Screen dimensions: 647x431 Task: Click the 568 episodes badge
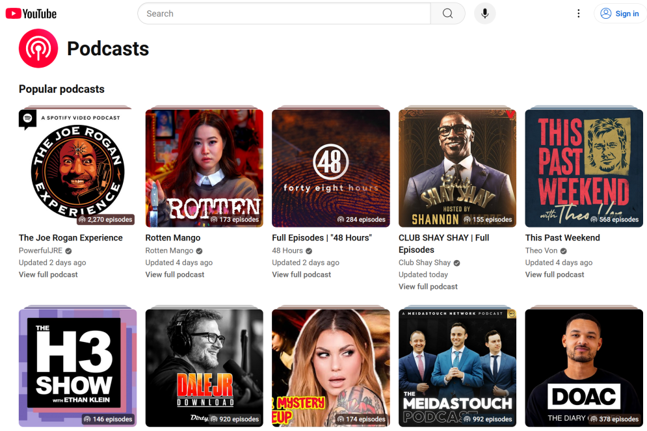point(615,220)
